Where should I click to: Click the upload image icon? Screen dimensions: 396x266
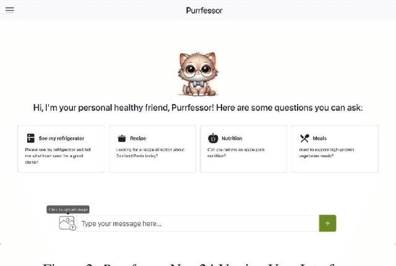[x=67, y=223]
